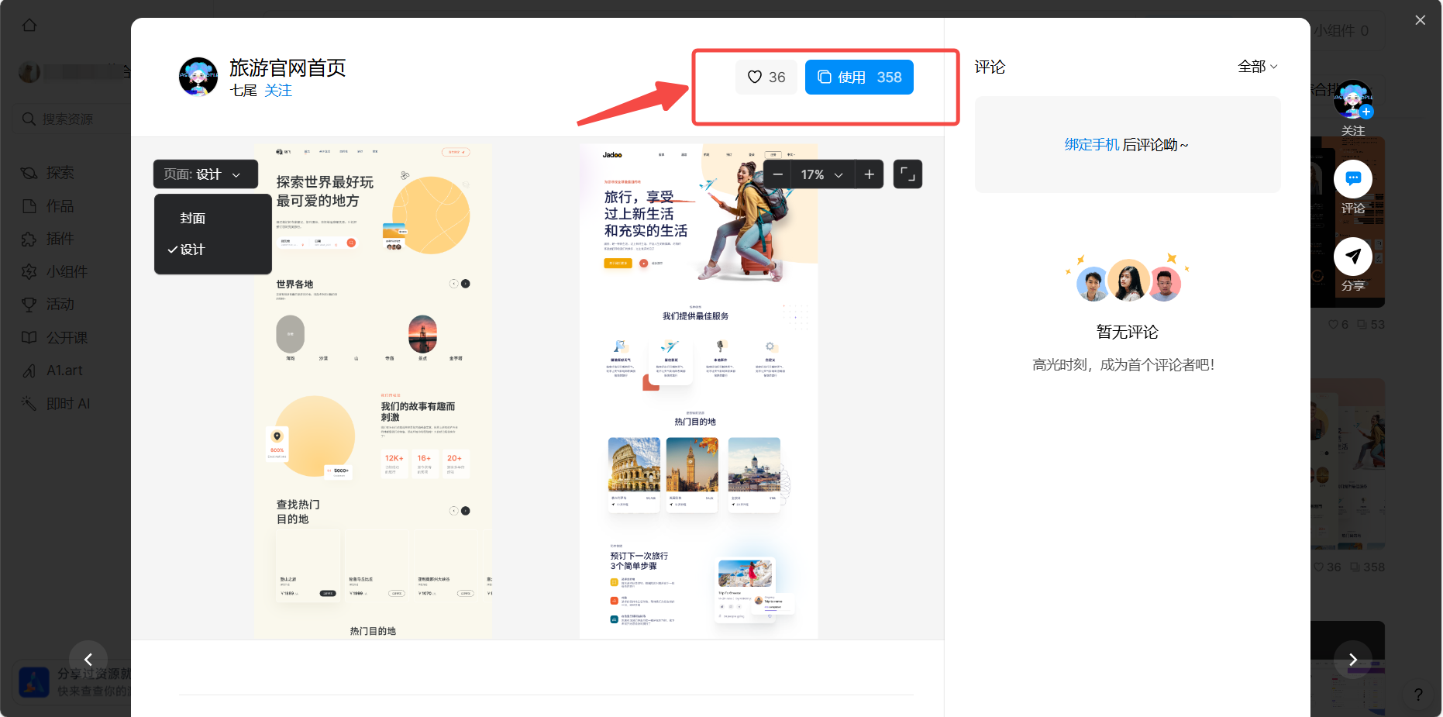Follow author via 关注 link beside 七尾
Viewport: 1443px width, 717px height.
click(x=278, y=91)
